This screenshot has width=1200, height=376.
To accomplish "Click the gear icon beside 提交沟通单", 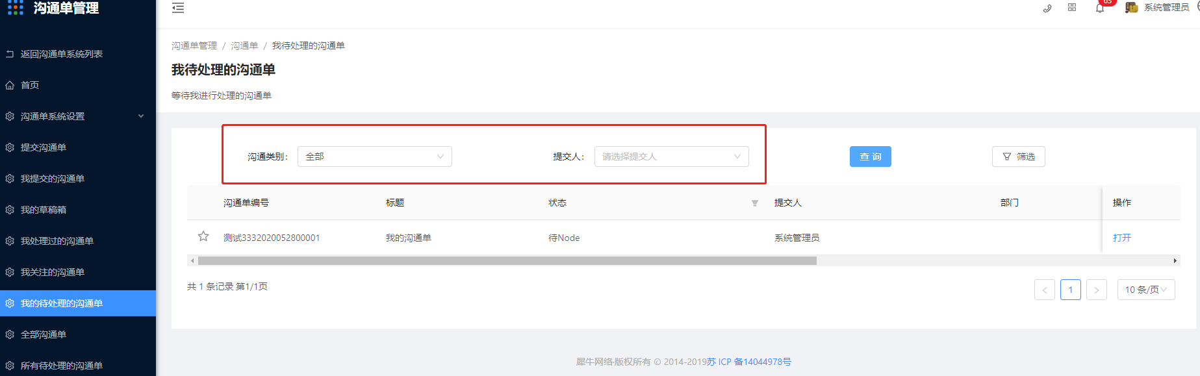I will [10, 147].
